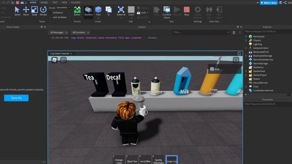This screenshot has width=292, height=164.
Task: Open the in-game chat icon
Action: 63,60
